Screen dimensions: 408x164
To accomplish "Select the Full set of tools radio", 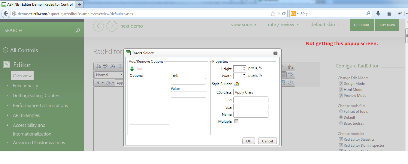I will [x=341, y=112].
